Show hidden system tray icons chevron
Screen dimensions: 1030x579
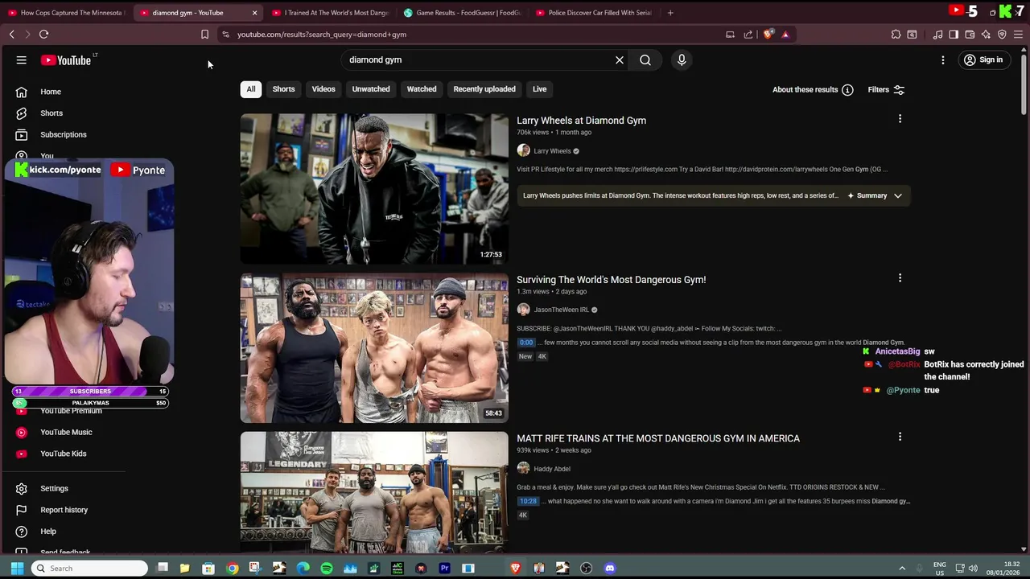902,569
